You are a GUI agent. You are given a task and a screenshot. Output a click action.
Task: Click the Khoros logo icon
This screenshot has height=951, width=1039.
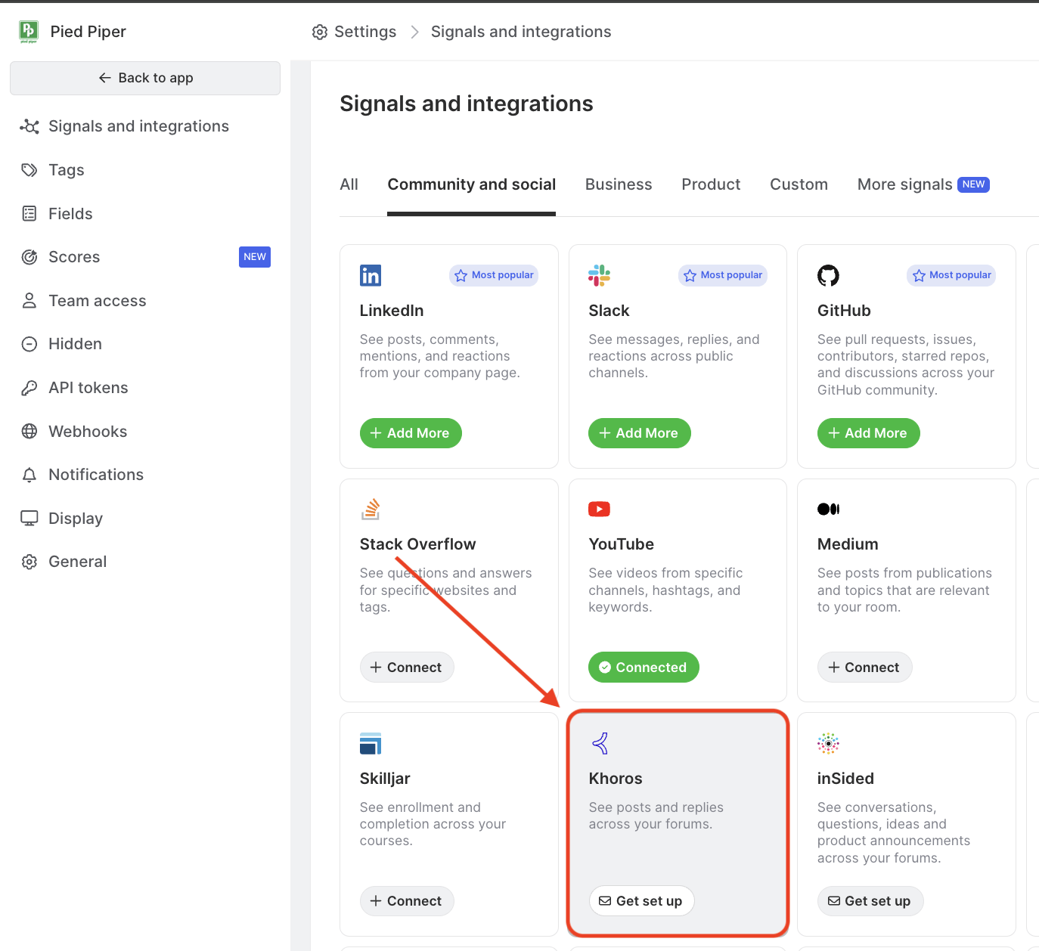click(600, 743)
